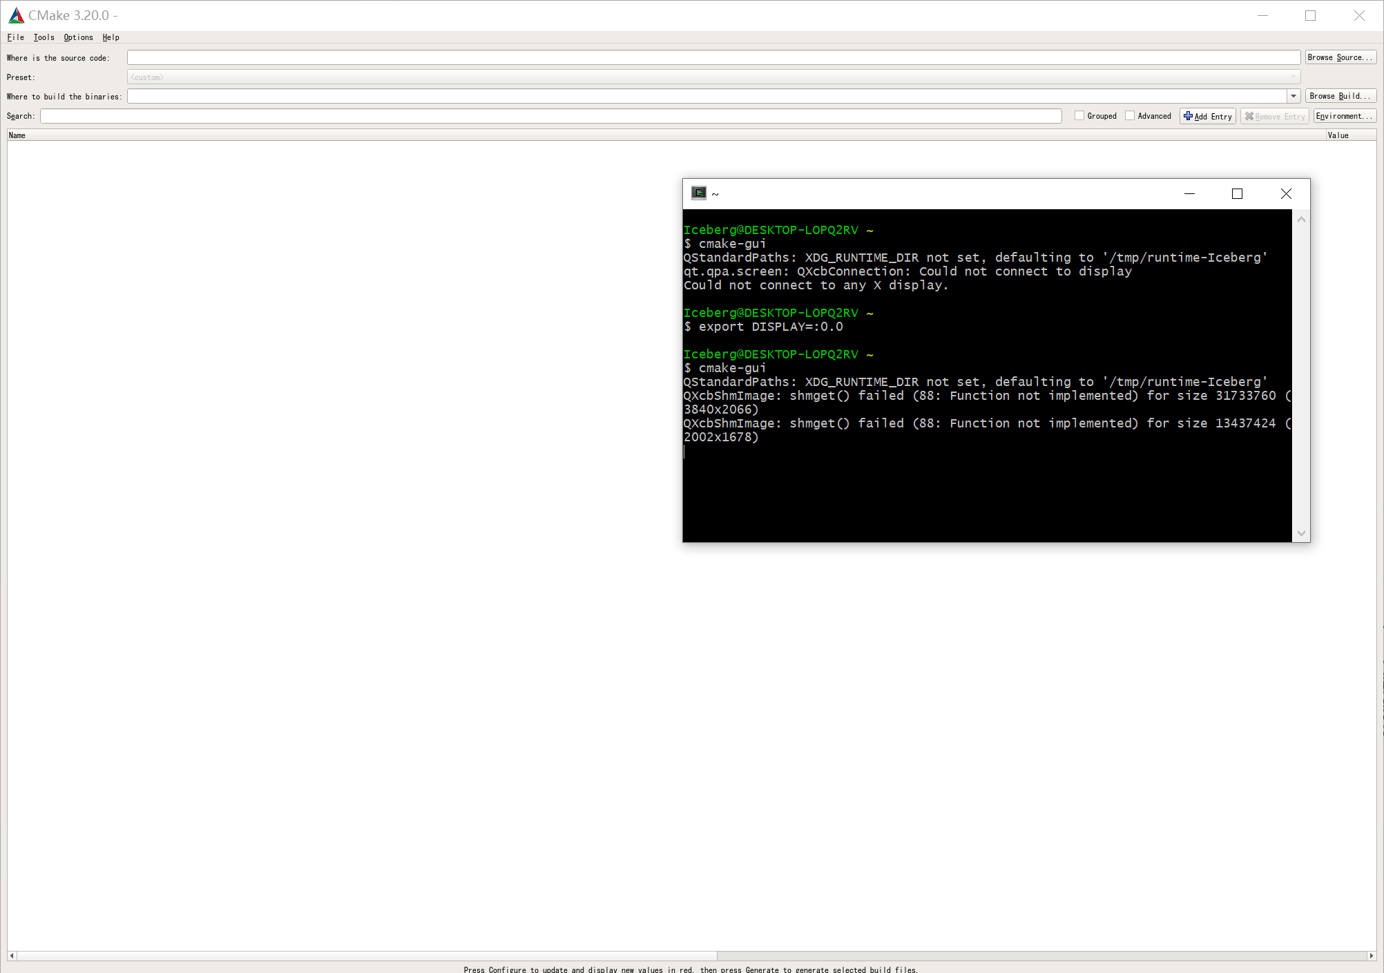1384x973 pixels.
Task: Click the Search input field
Action: click(x=550, y=116)
